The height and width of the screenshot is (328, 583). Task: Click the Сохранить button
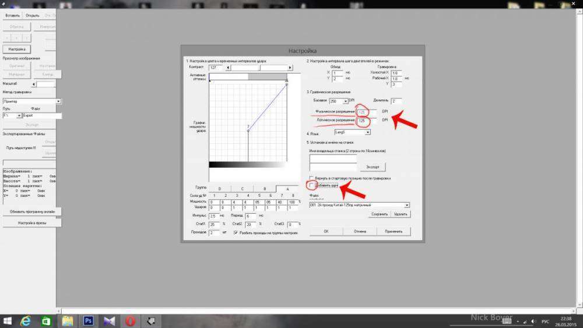[379, 214]
